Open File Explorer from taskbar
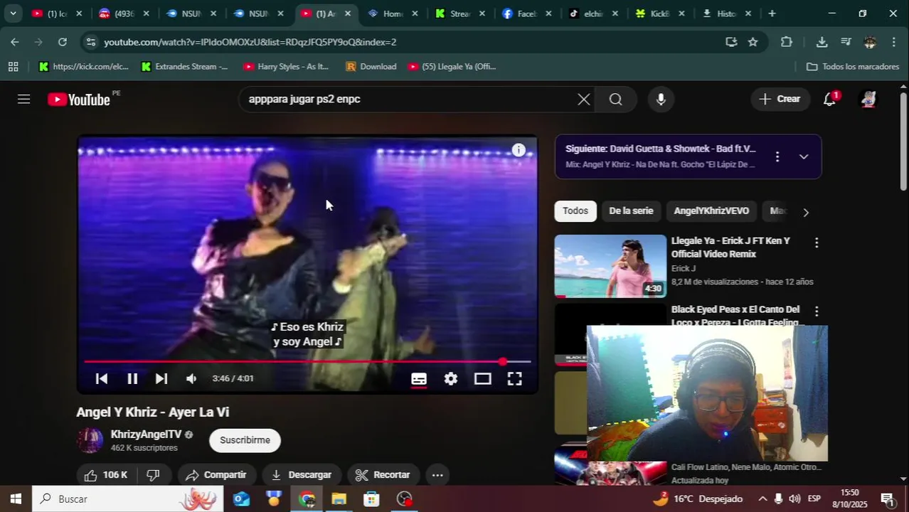Image resolution: width=909 pixels, height=512 pixels. (339, 499)
